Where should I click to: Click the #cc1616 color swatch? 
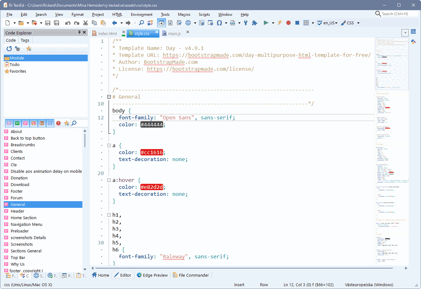coord(152,153)
